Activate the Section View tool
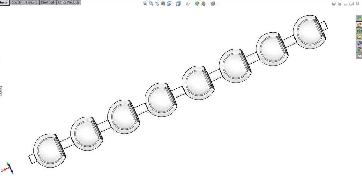Screen dimensions: 362x182 tap(163, 4)
